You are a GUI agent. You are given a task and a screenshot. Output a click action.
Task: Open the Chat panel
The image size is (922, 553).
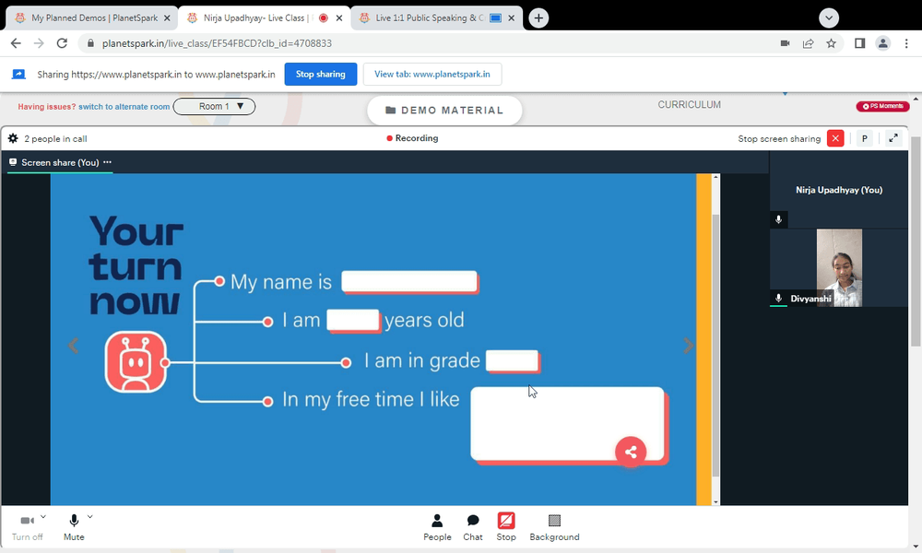473,527
